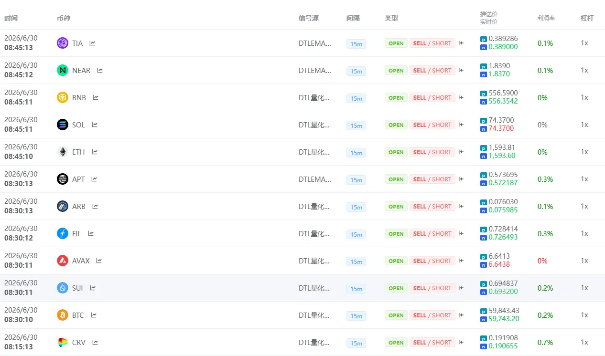Click the 杠杆 column header
Viewport: 605px width, 356px height.
(587, 18)
